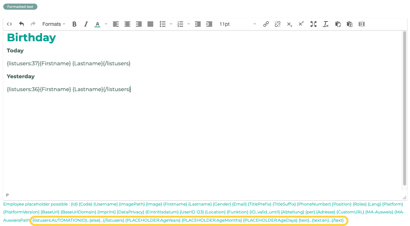Image resolution: width=410 pixels, height=226 pixels.
Task: Click the {BaseUrlDomain} placeholder
Action: click(79, 212)
